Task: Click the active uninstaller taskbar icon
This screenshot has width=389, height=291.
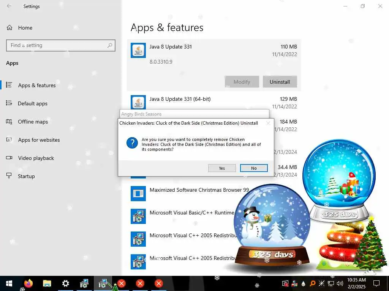Action: pyautogui.click(x=103, y=283)
